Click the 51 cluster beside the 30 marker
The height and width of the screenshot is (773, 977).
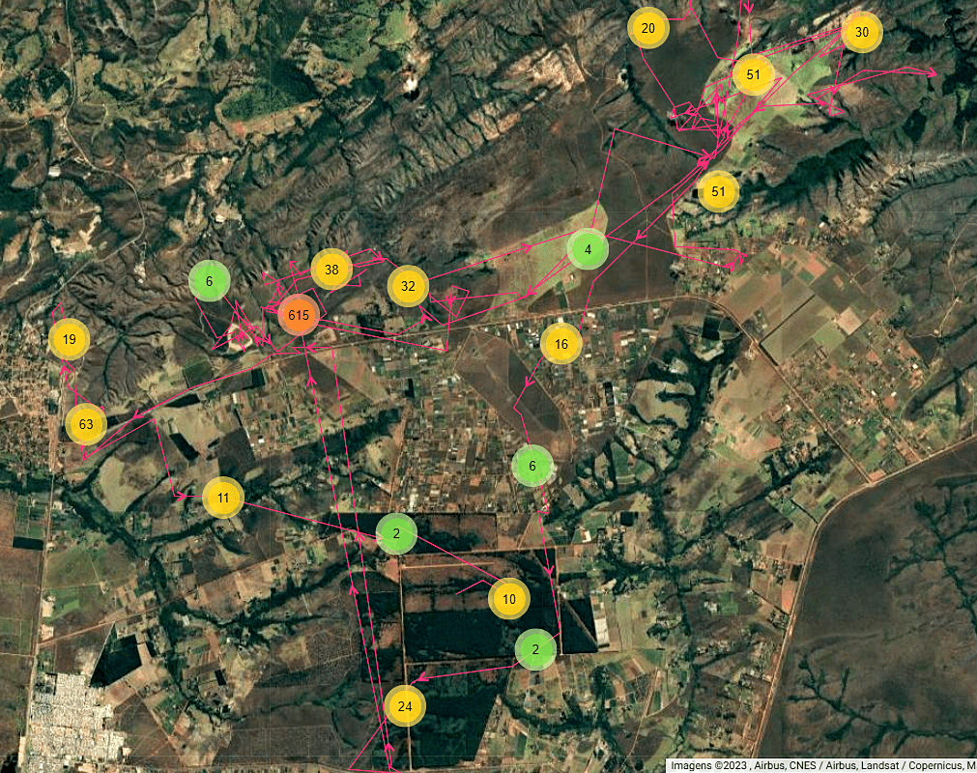(754, 74)
